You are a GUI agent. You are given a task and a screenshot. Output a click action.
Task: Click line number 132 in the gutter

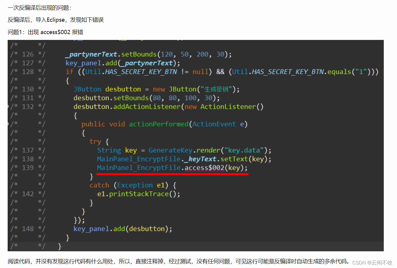click(28, 107)
